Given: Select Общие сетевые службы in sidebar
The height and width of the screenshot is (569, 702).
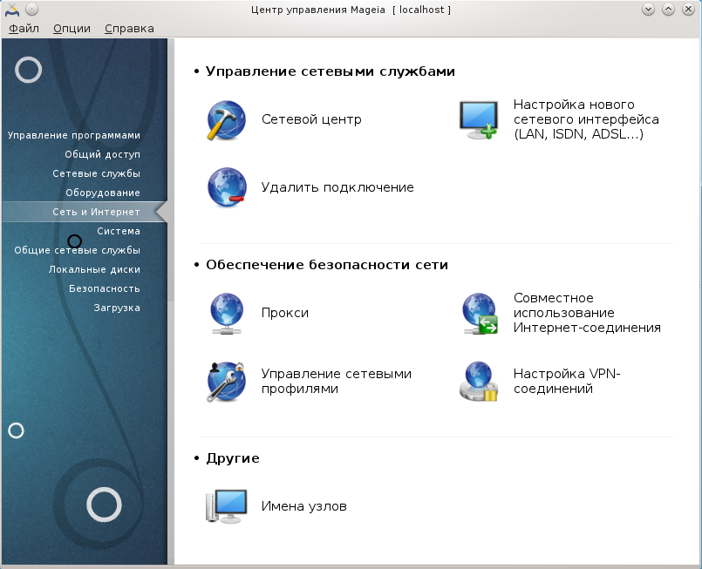Looking at the screenshot, I should (77, 250).
